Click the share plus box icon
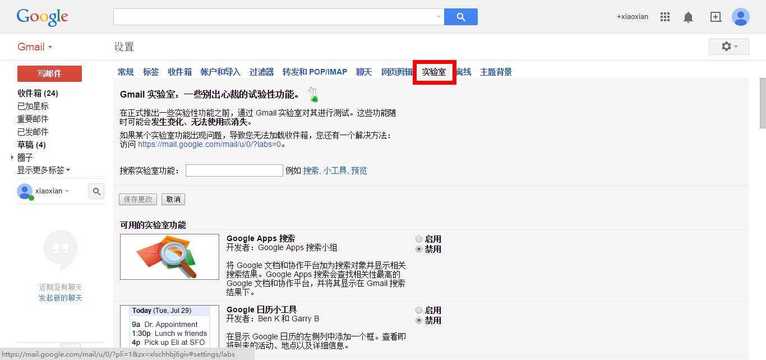Image resolution: width=766 pixels, height=360 pixels. [716, 17]
